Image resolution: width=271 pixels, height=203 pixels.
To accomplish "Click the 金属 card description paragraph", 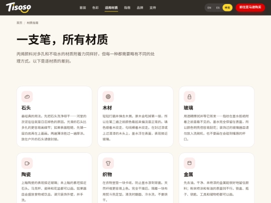I will point(216,188).
